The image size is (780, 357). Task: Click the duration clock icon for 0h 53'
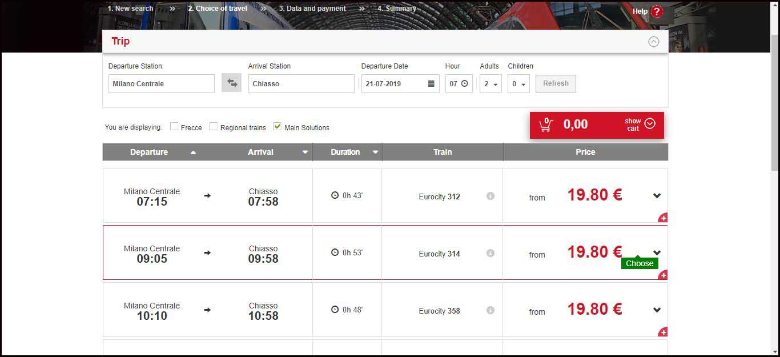pos(335,252)
